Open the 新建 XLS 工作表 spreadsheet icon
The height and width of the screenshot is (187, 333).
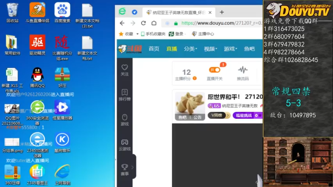coord(12,80)
